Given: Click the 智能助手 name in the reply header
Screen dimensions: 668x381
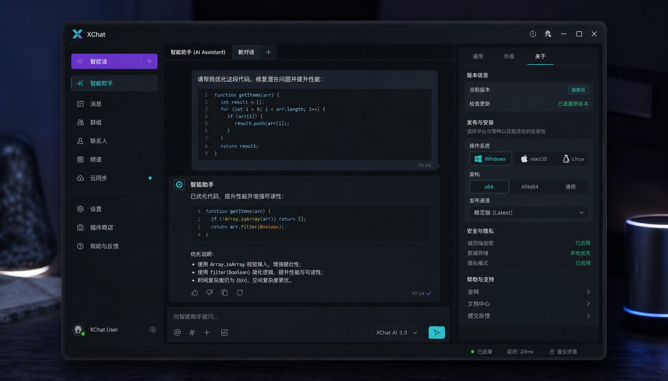Looking at the screenshot, I should (202, 185).
